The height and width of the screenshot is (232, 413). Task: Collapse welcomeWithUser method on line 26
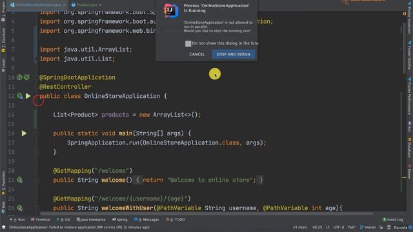37,208
